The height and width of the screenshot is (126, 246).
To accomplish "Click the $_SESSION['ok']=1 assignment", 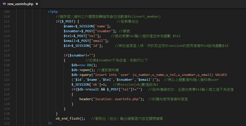I will [x=89, y=85].
